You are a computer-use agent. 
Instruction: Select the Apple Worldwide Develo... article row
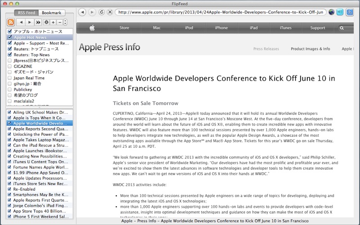(x=40, y=123)
